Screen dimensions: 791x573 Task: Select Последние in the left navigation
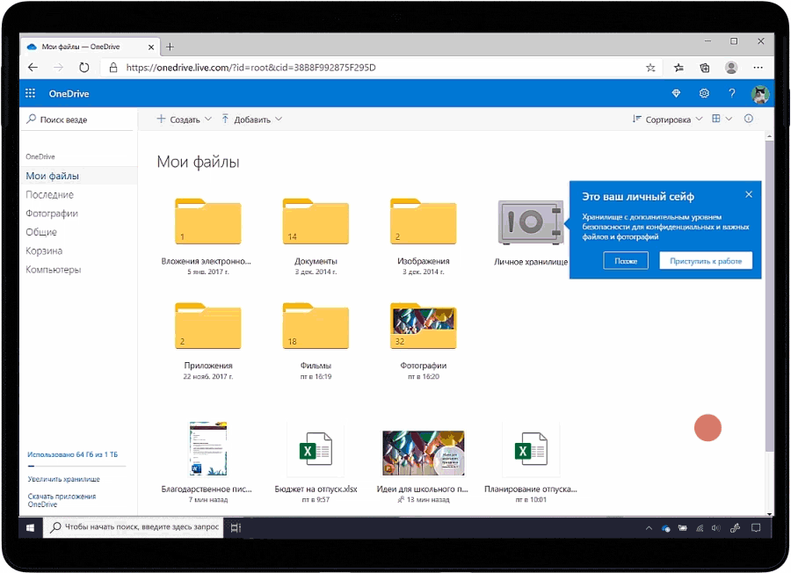pos(50,195)
